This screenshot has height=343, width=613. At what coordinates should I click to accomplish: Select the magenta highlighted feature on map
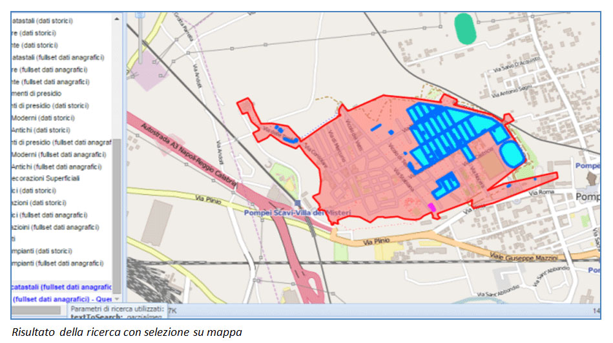[x=431, y=207]
